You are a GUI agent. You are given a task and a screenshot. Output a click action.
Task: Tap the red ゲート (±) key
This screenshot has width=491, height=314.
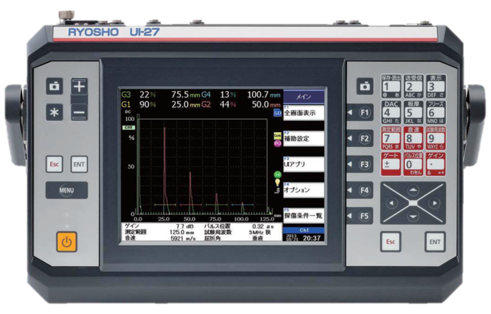(391, 164)
